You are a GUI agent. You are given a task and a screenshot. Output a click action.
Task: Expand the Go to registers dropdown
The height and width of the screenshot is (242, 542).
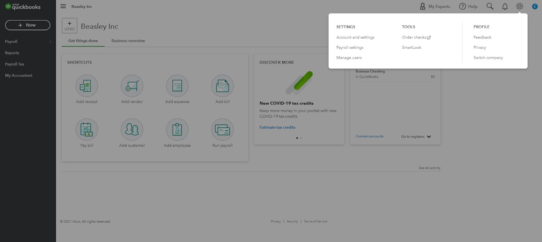[416, 136]
